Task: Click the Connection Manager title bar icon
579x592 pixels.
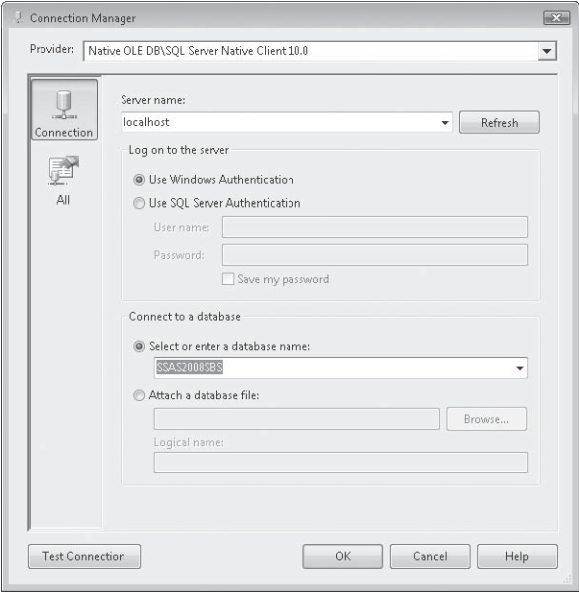Action: pos(18,18)
